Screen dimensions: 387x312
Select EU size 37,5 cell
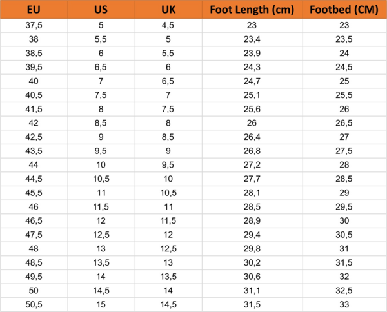(x=34, y=24)
